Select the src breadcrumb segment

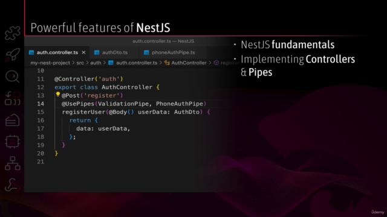pyautogui.click(x=80, y=63)
